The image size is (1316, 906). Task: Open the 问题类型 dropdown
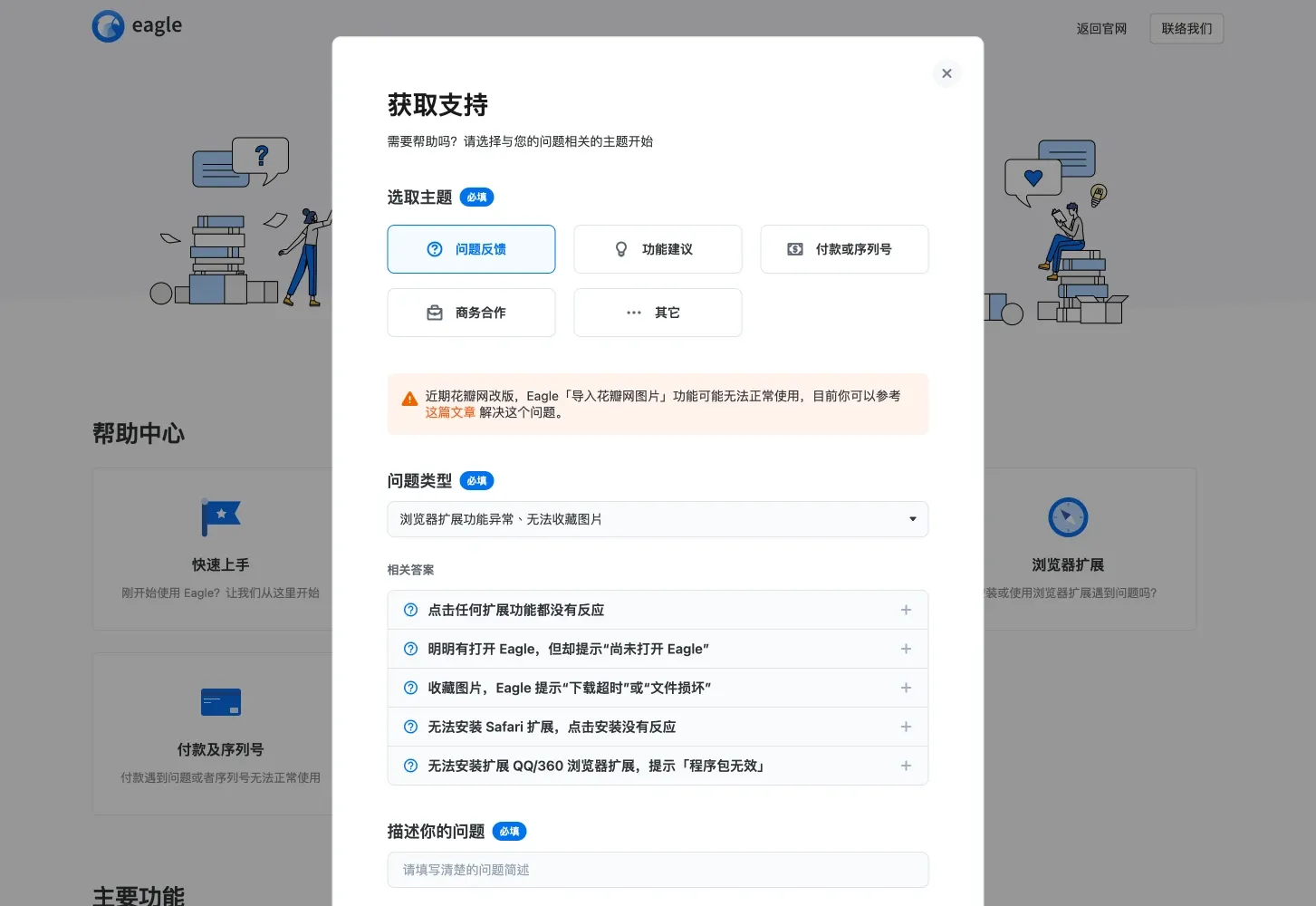pos(658,519)
